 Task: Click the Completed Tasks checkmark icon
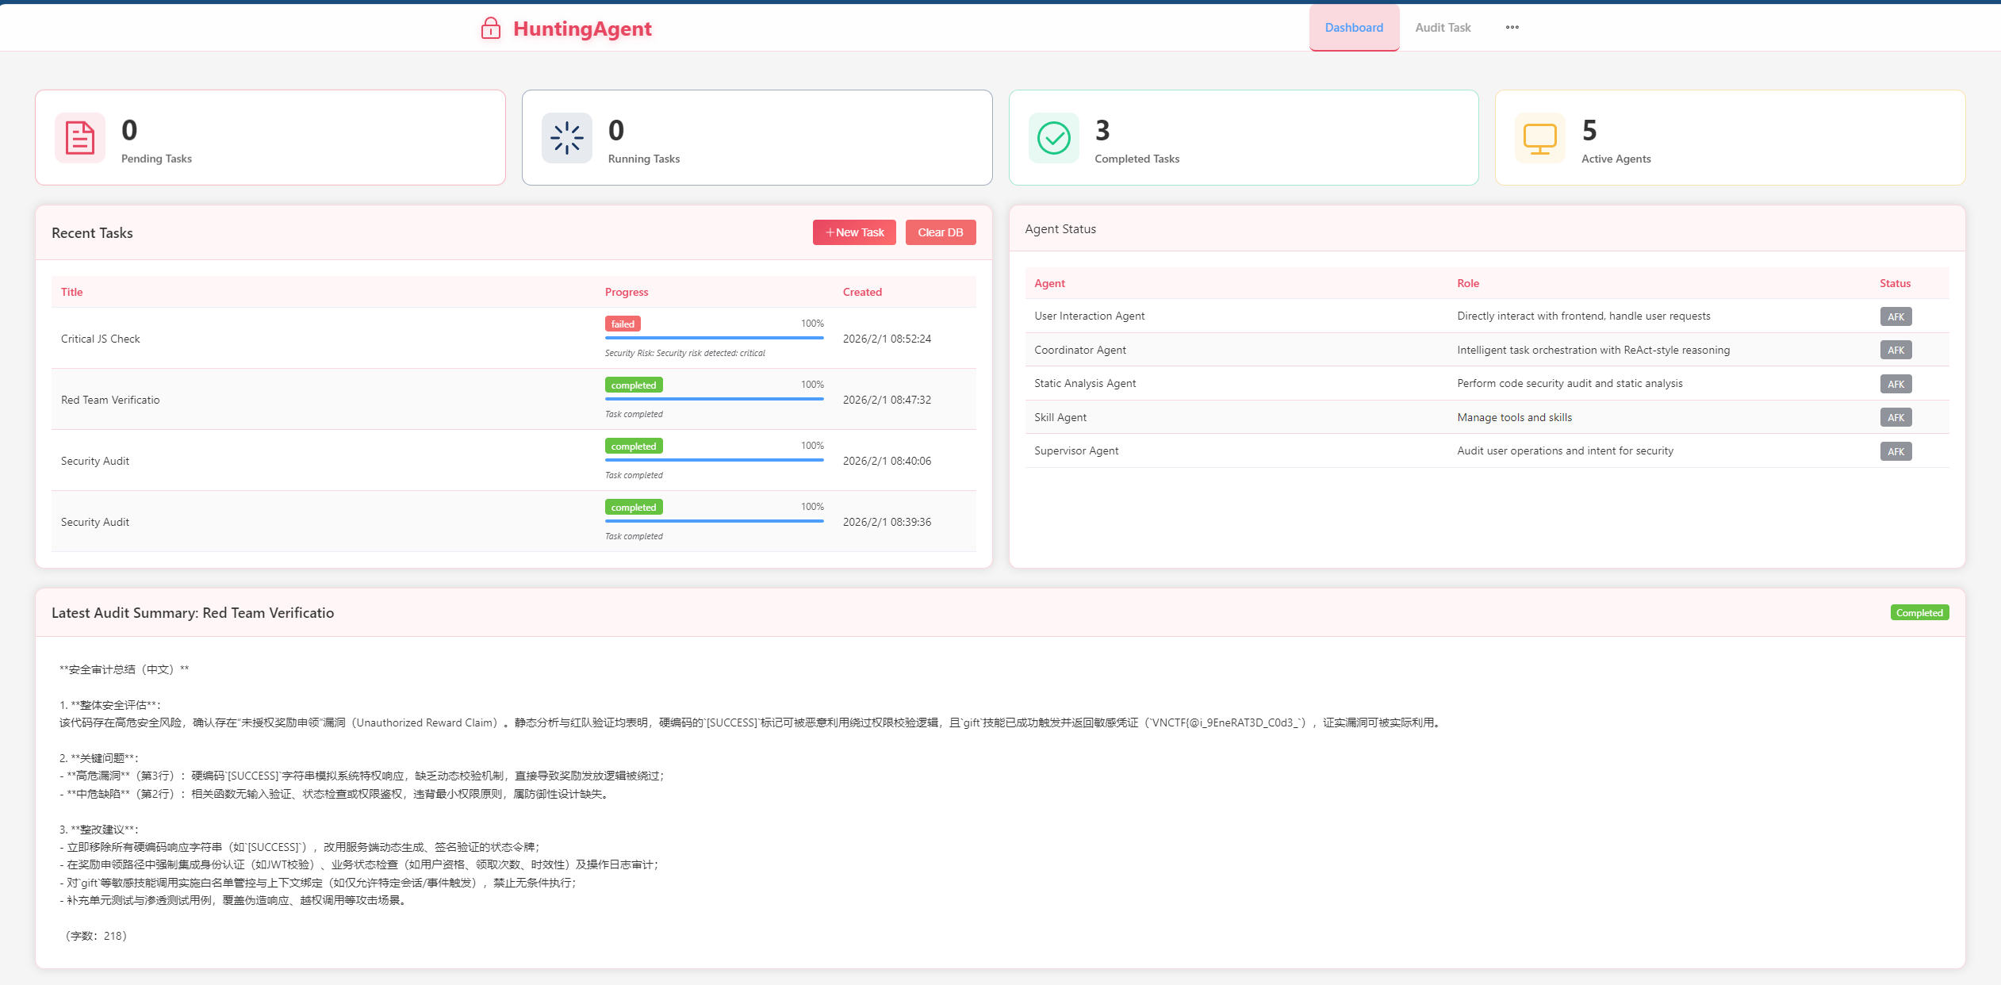click(x=1054, y=138)
